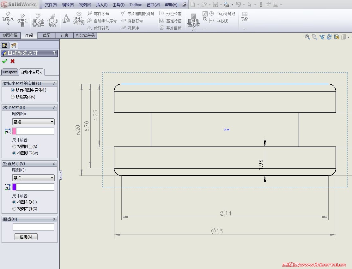The width and height of the screenshot is (352, 269).
Task: Activate the Format Painter (格式涂刷器)
Action: (52, 20)
